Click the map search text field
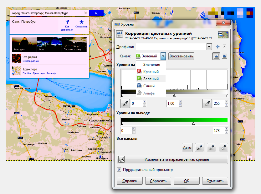261x194 pixels. (x=47, y=13)
